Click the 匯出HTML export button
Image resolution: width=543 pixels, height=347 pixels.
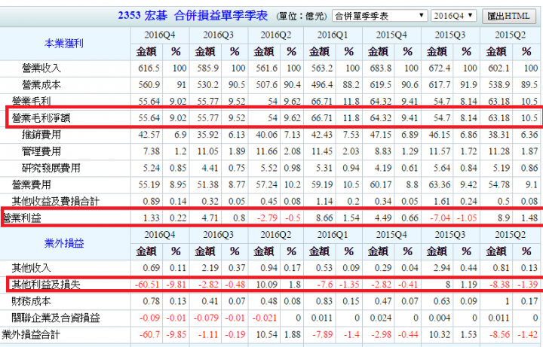(x=508, y=17)
